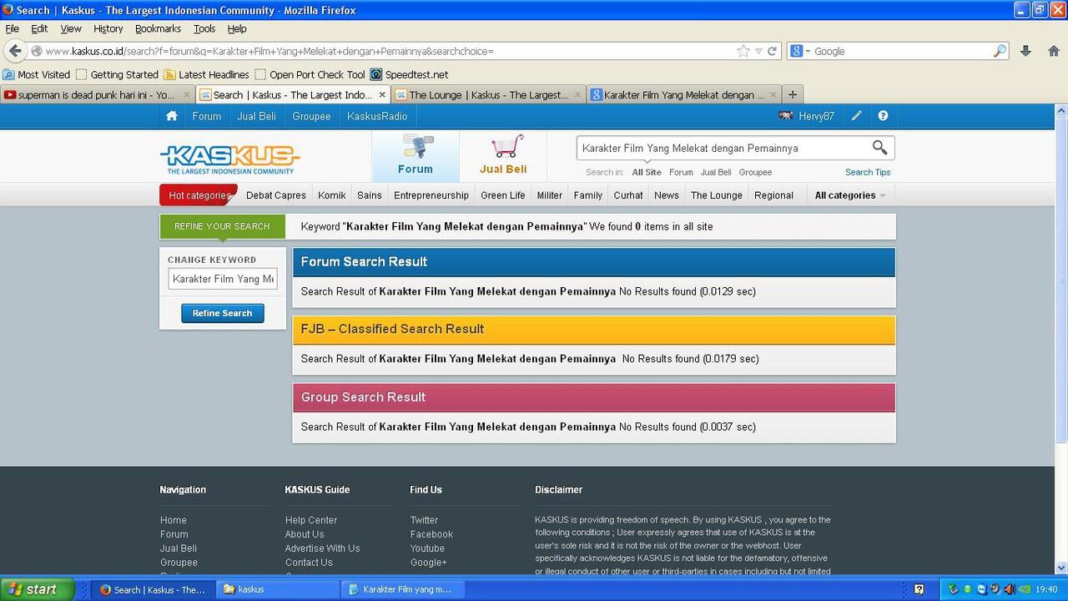
Task: Click the KASKUS logo
Action: click(229, 159)
